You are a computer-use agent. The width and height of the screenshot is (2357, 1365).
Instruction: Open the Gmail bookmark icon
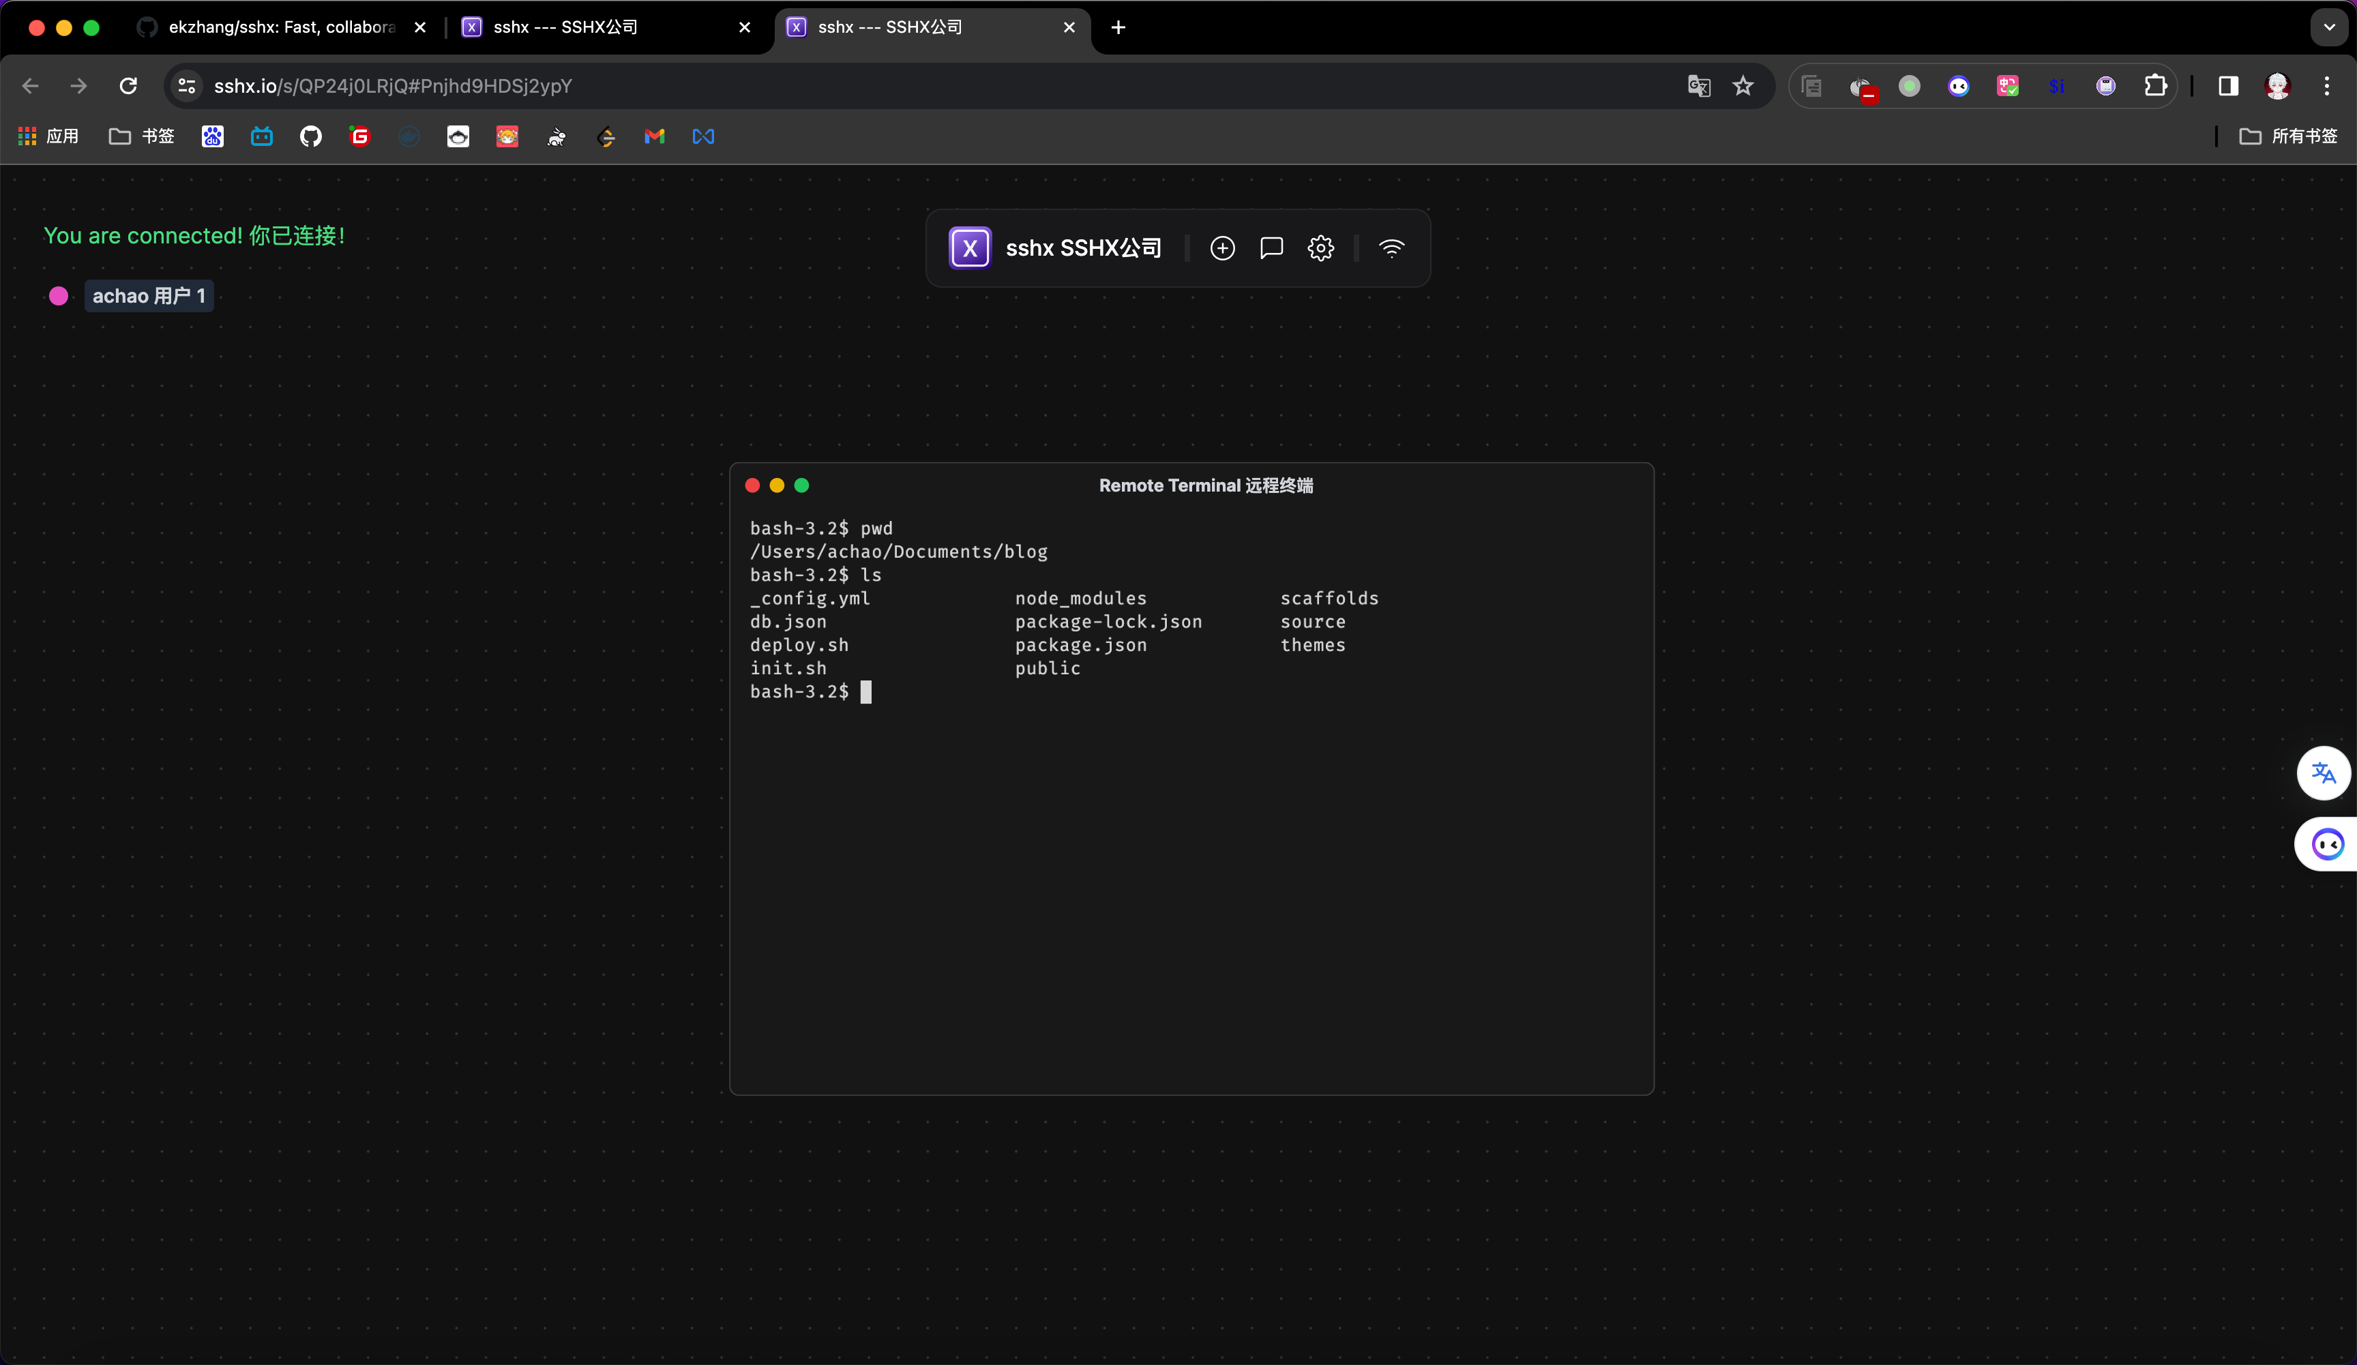coord(655,136)
